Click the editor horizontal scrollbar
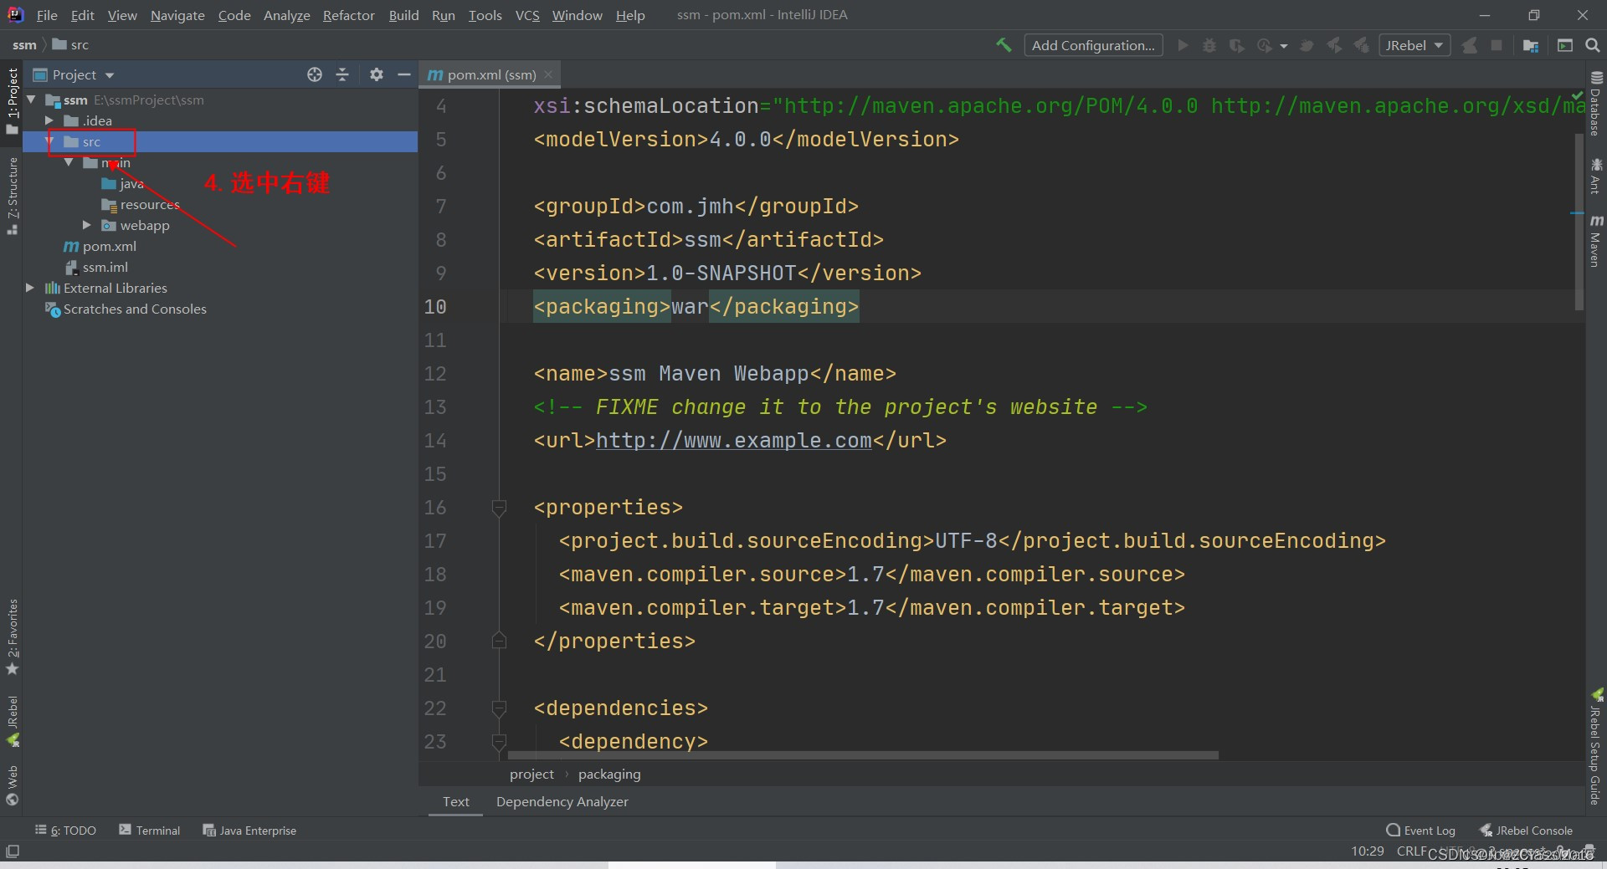This screenshot has height=869, width=1607. (x=862, y=755)
